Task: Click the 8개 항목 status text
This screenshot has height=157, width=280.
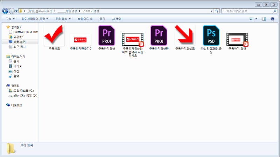Action: 27,145
